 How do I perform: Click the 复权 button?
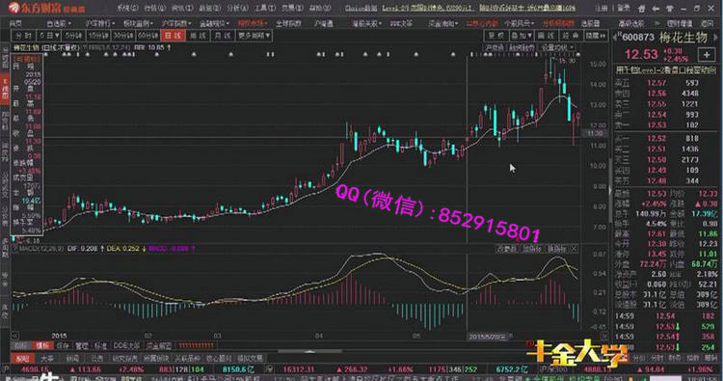[x=496, y=36]
